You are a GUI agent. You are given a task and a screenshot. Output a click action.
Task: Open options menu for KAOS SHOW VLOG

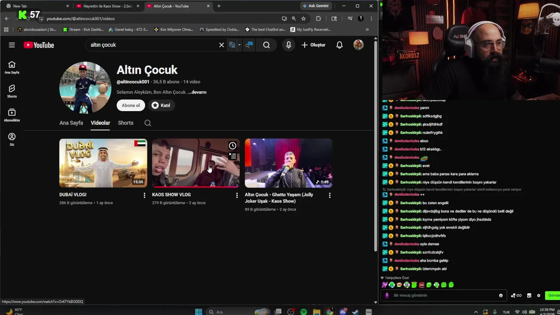tap(237, 195)
